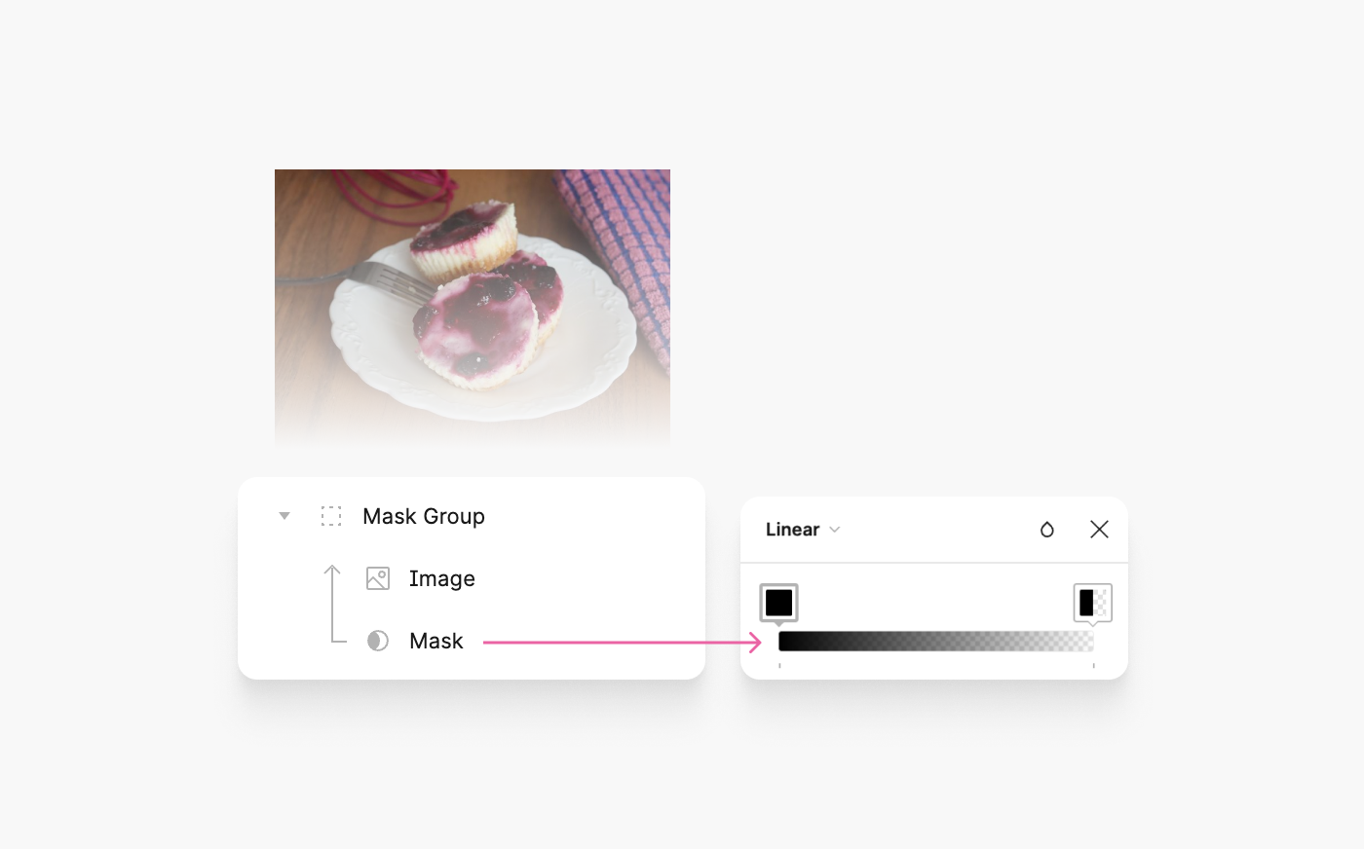1364x849 pixels.
Task: Open the Linear gradient type dropdown
Action: 803,530
